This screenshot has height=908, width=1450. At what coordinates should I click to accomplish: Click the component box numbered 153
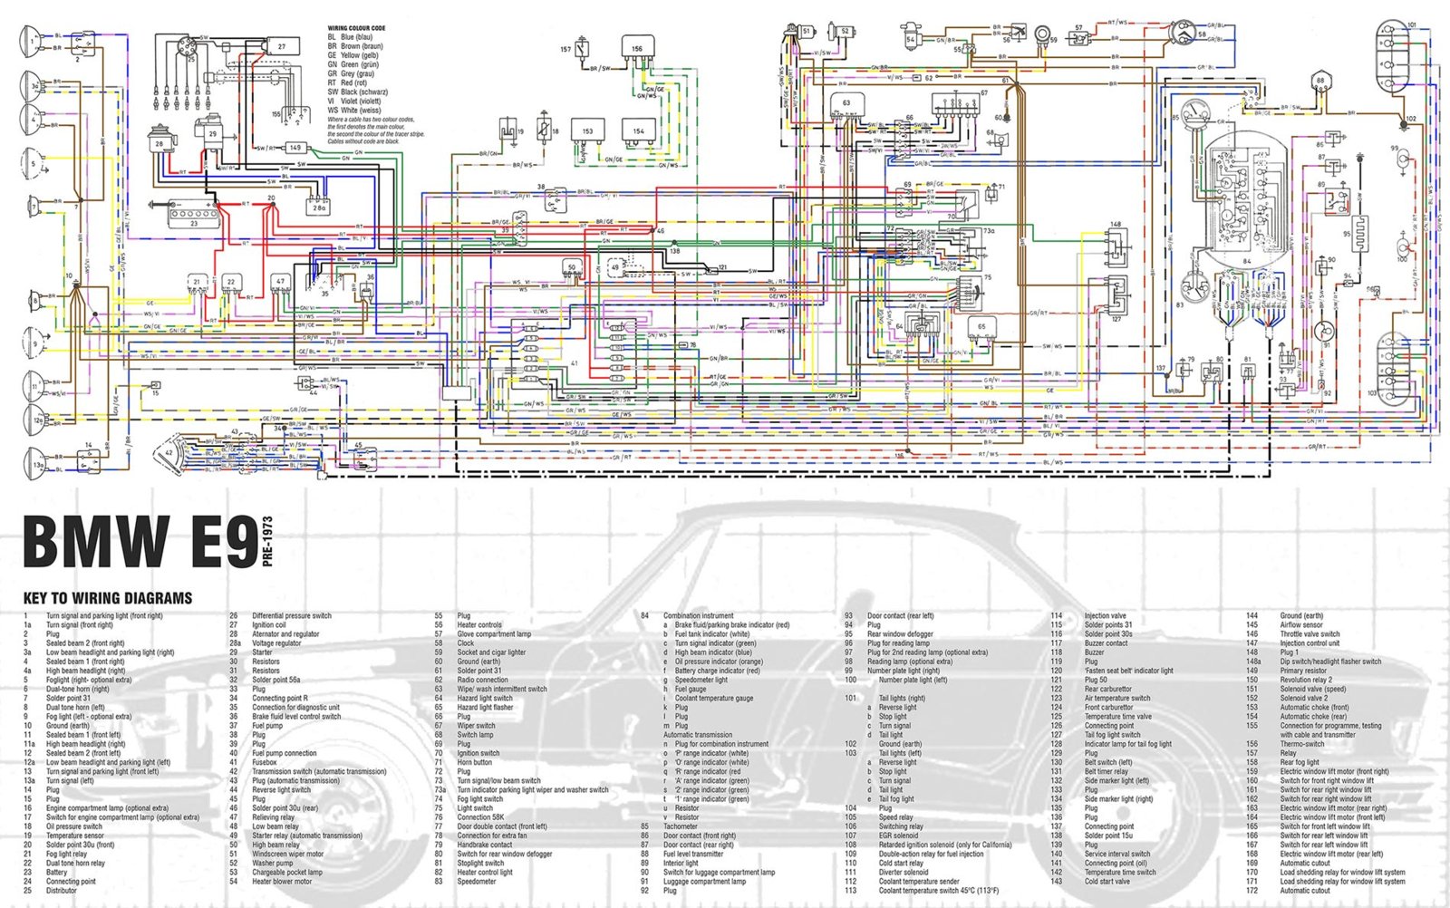click(x=587, y=131)
